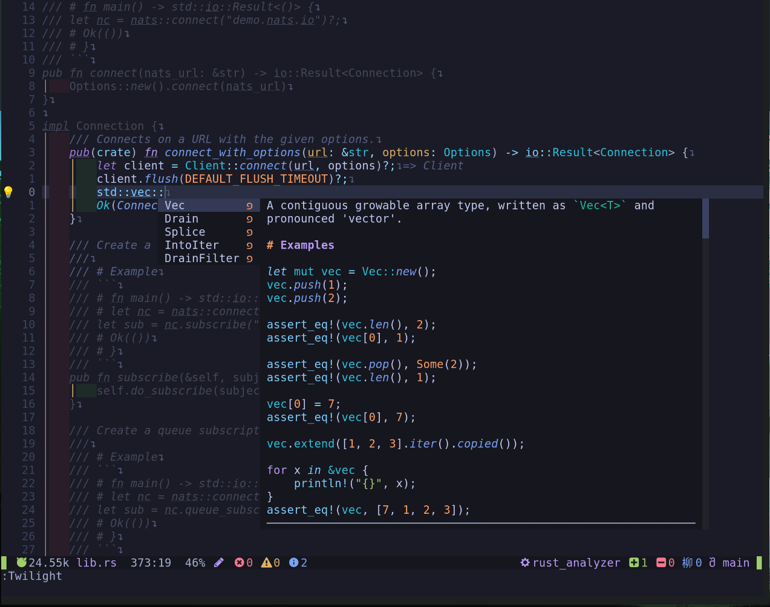Image resolution: width=770 pixels, height=607 pixels.
Task: Click the # Examples heading in docs popup
Action: (301, 245)
